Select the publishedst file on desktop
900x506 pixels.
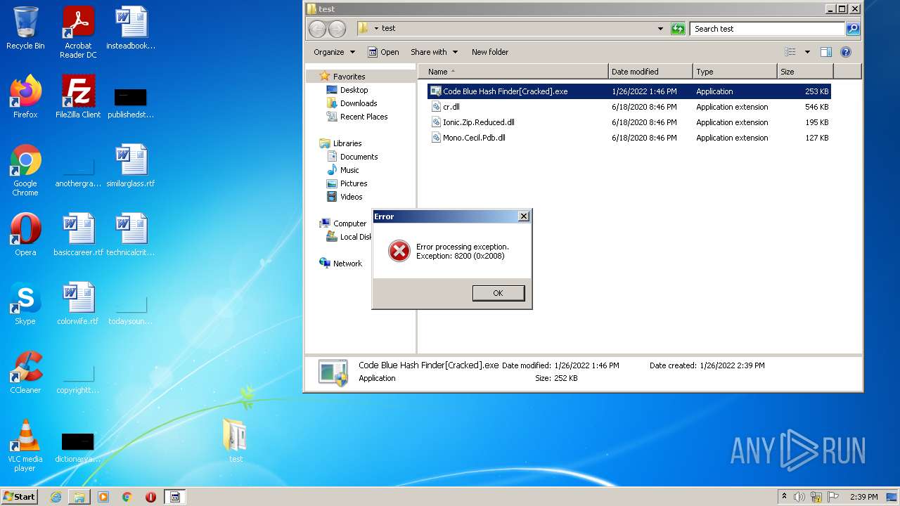(x=131, y=103)
